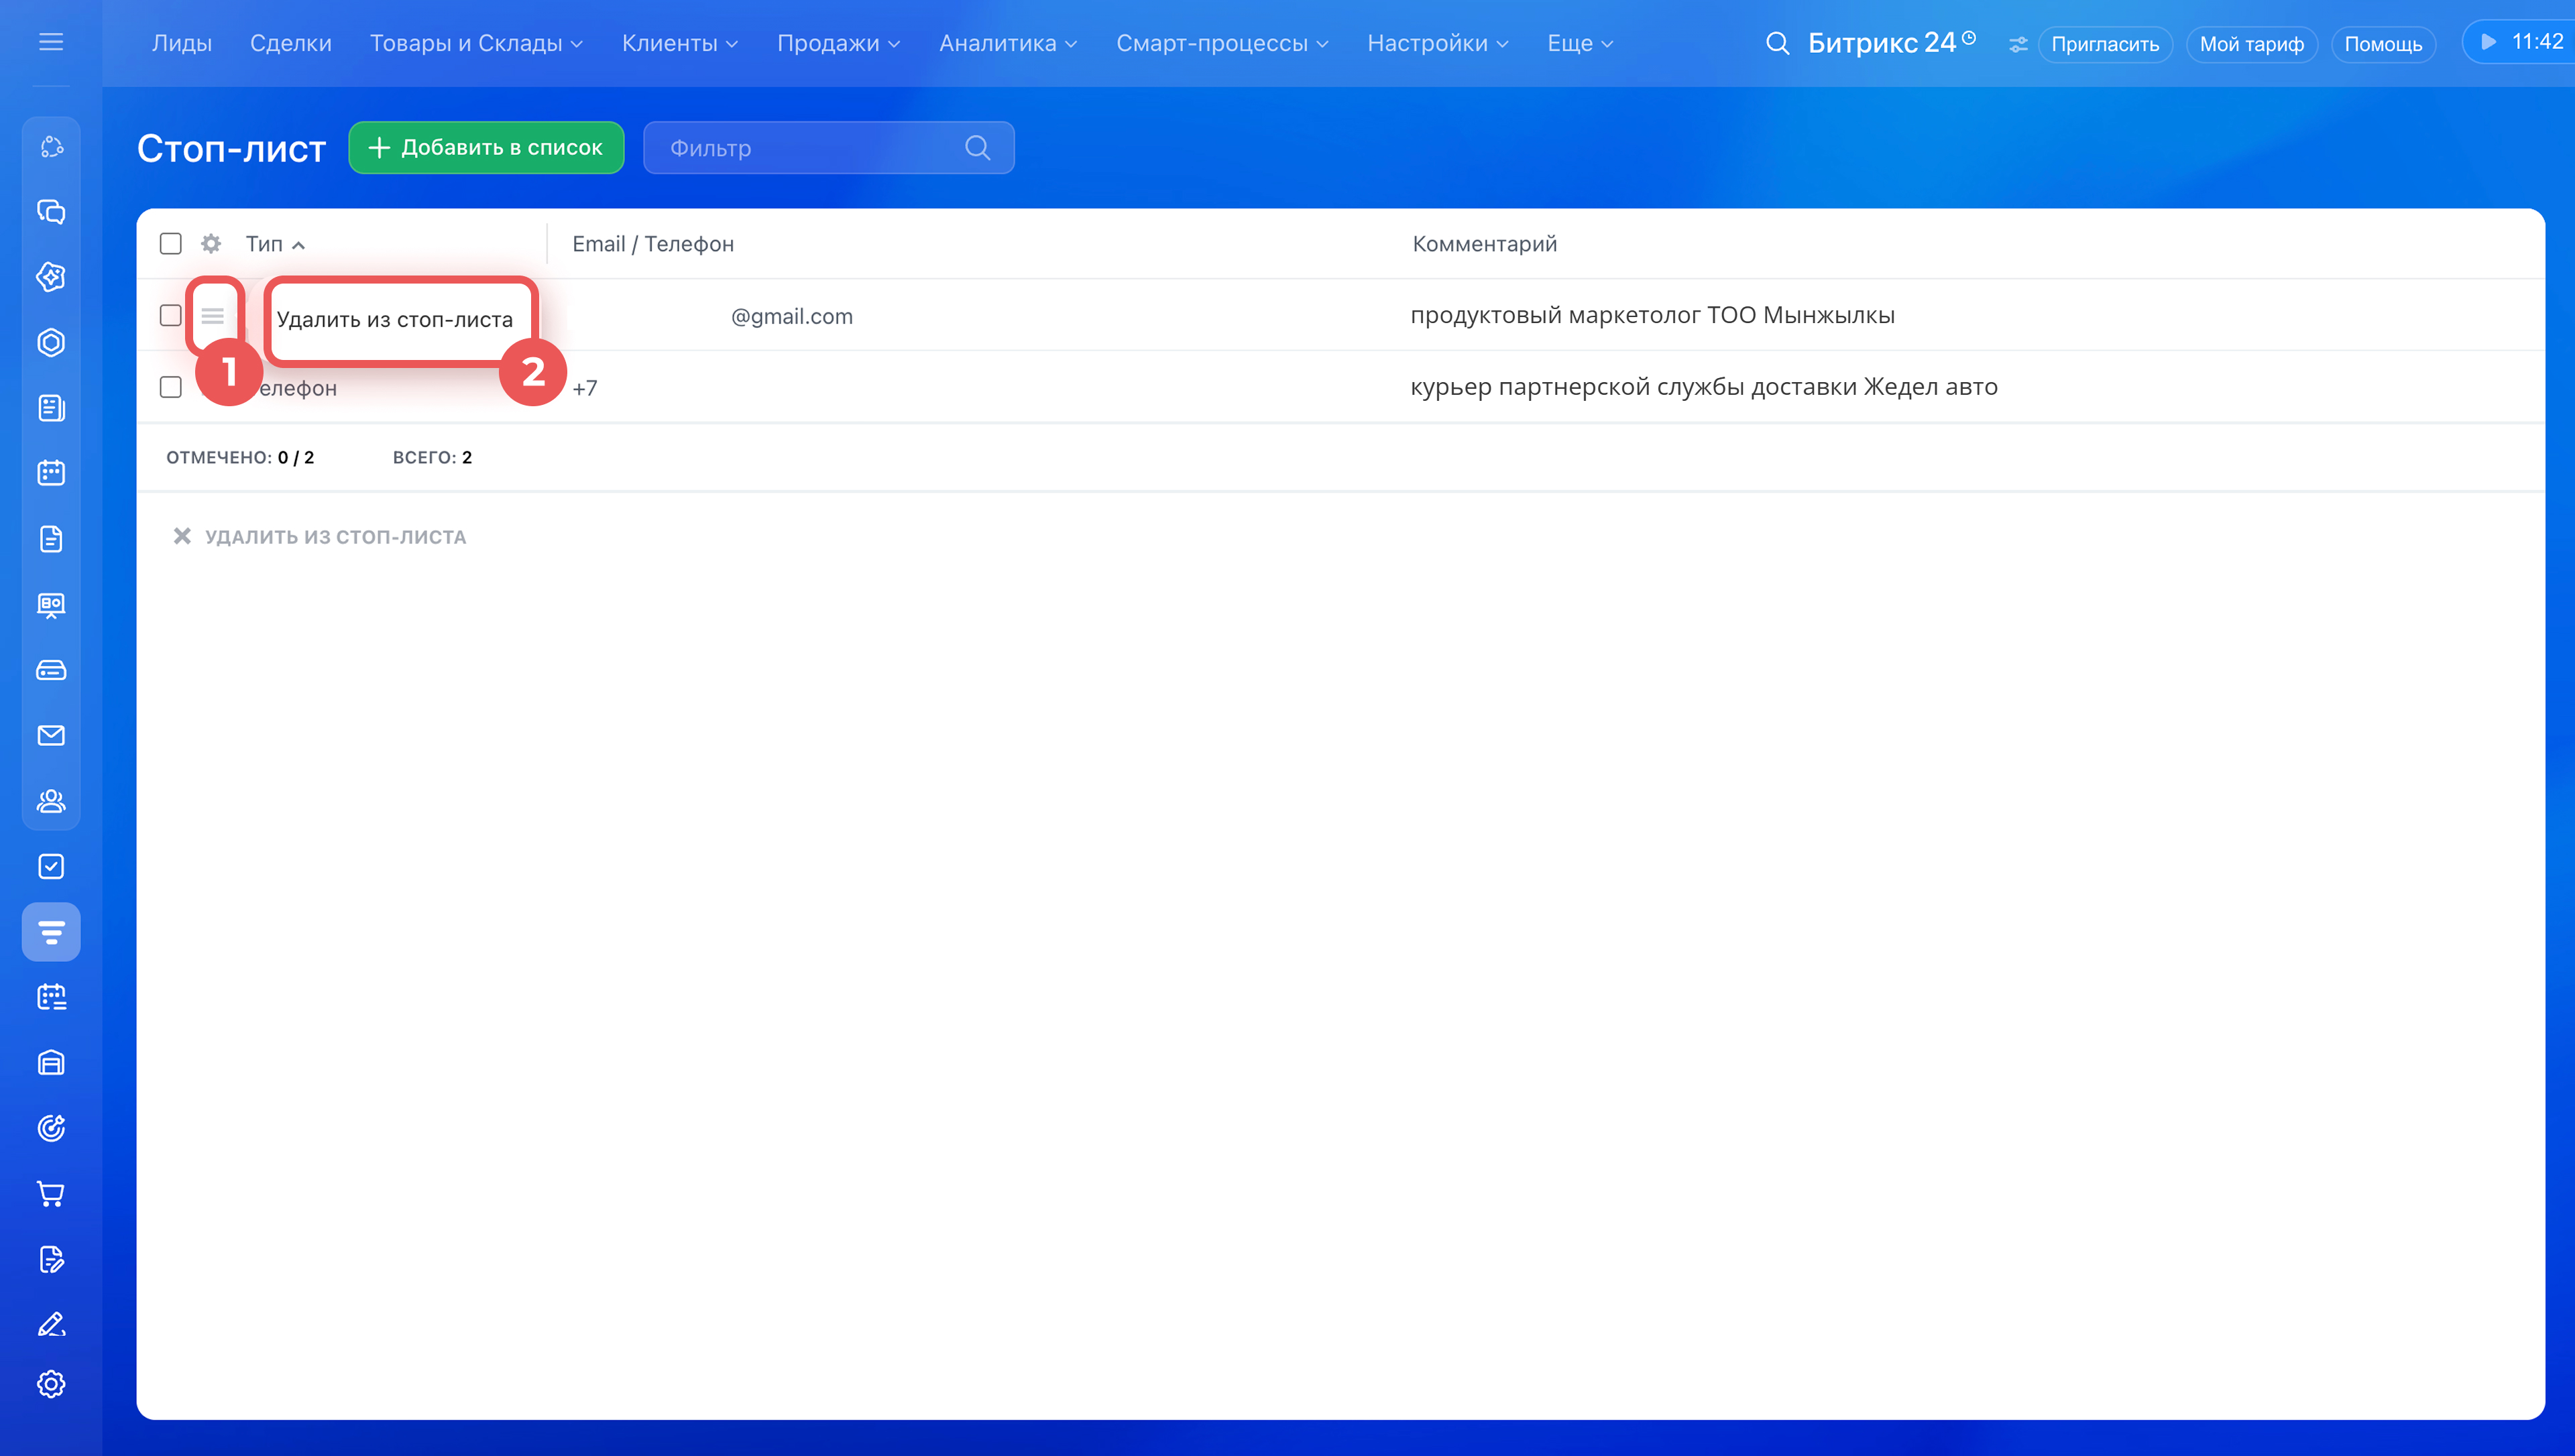Open the online store cart sidebar icon
Image resolution: width=2575 pixels, height=1456 pixels.
[x=51, y=1194]
